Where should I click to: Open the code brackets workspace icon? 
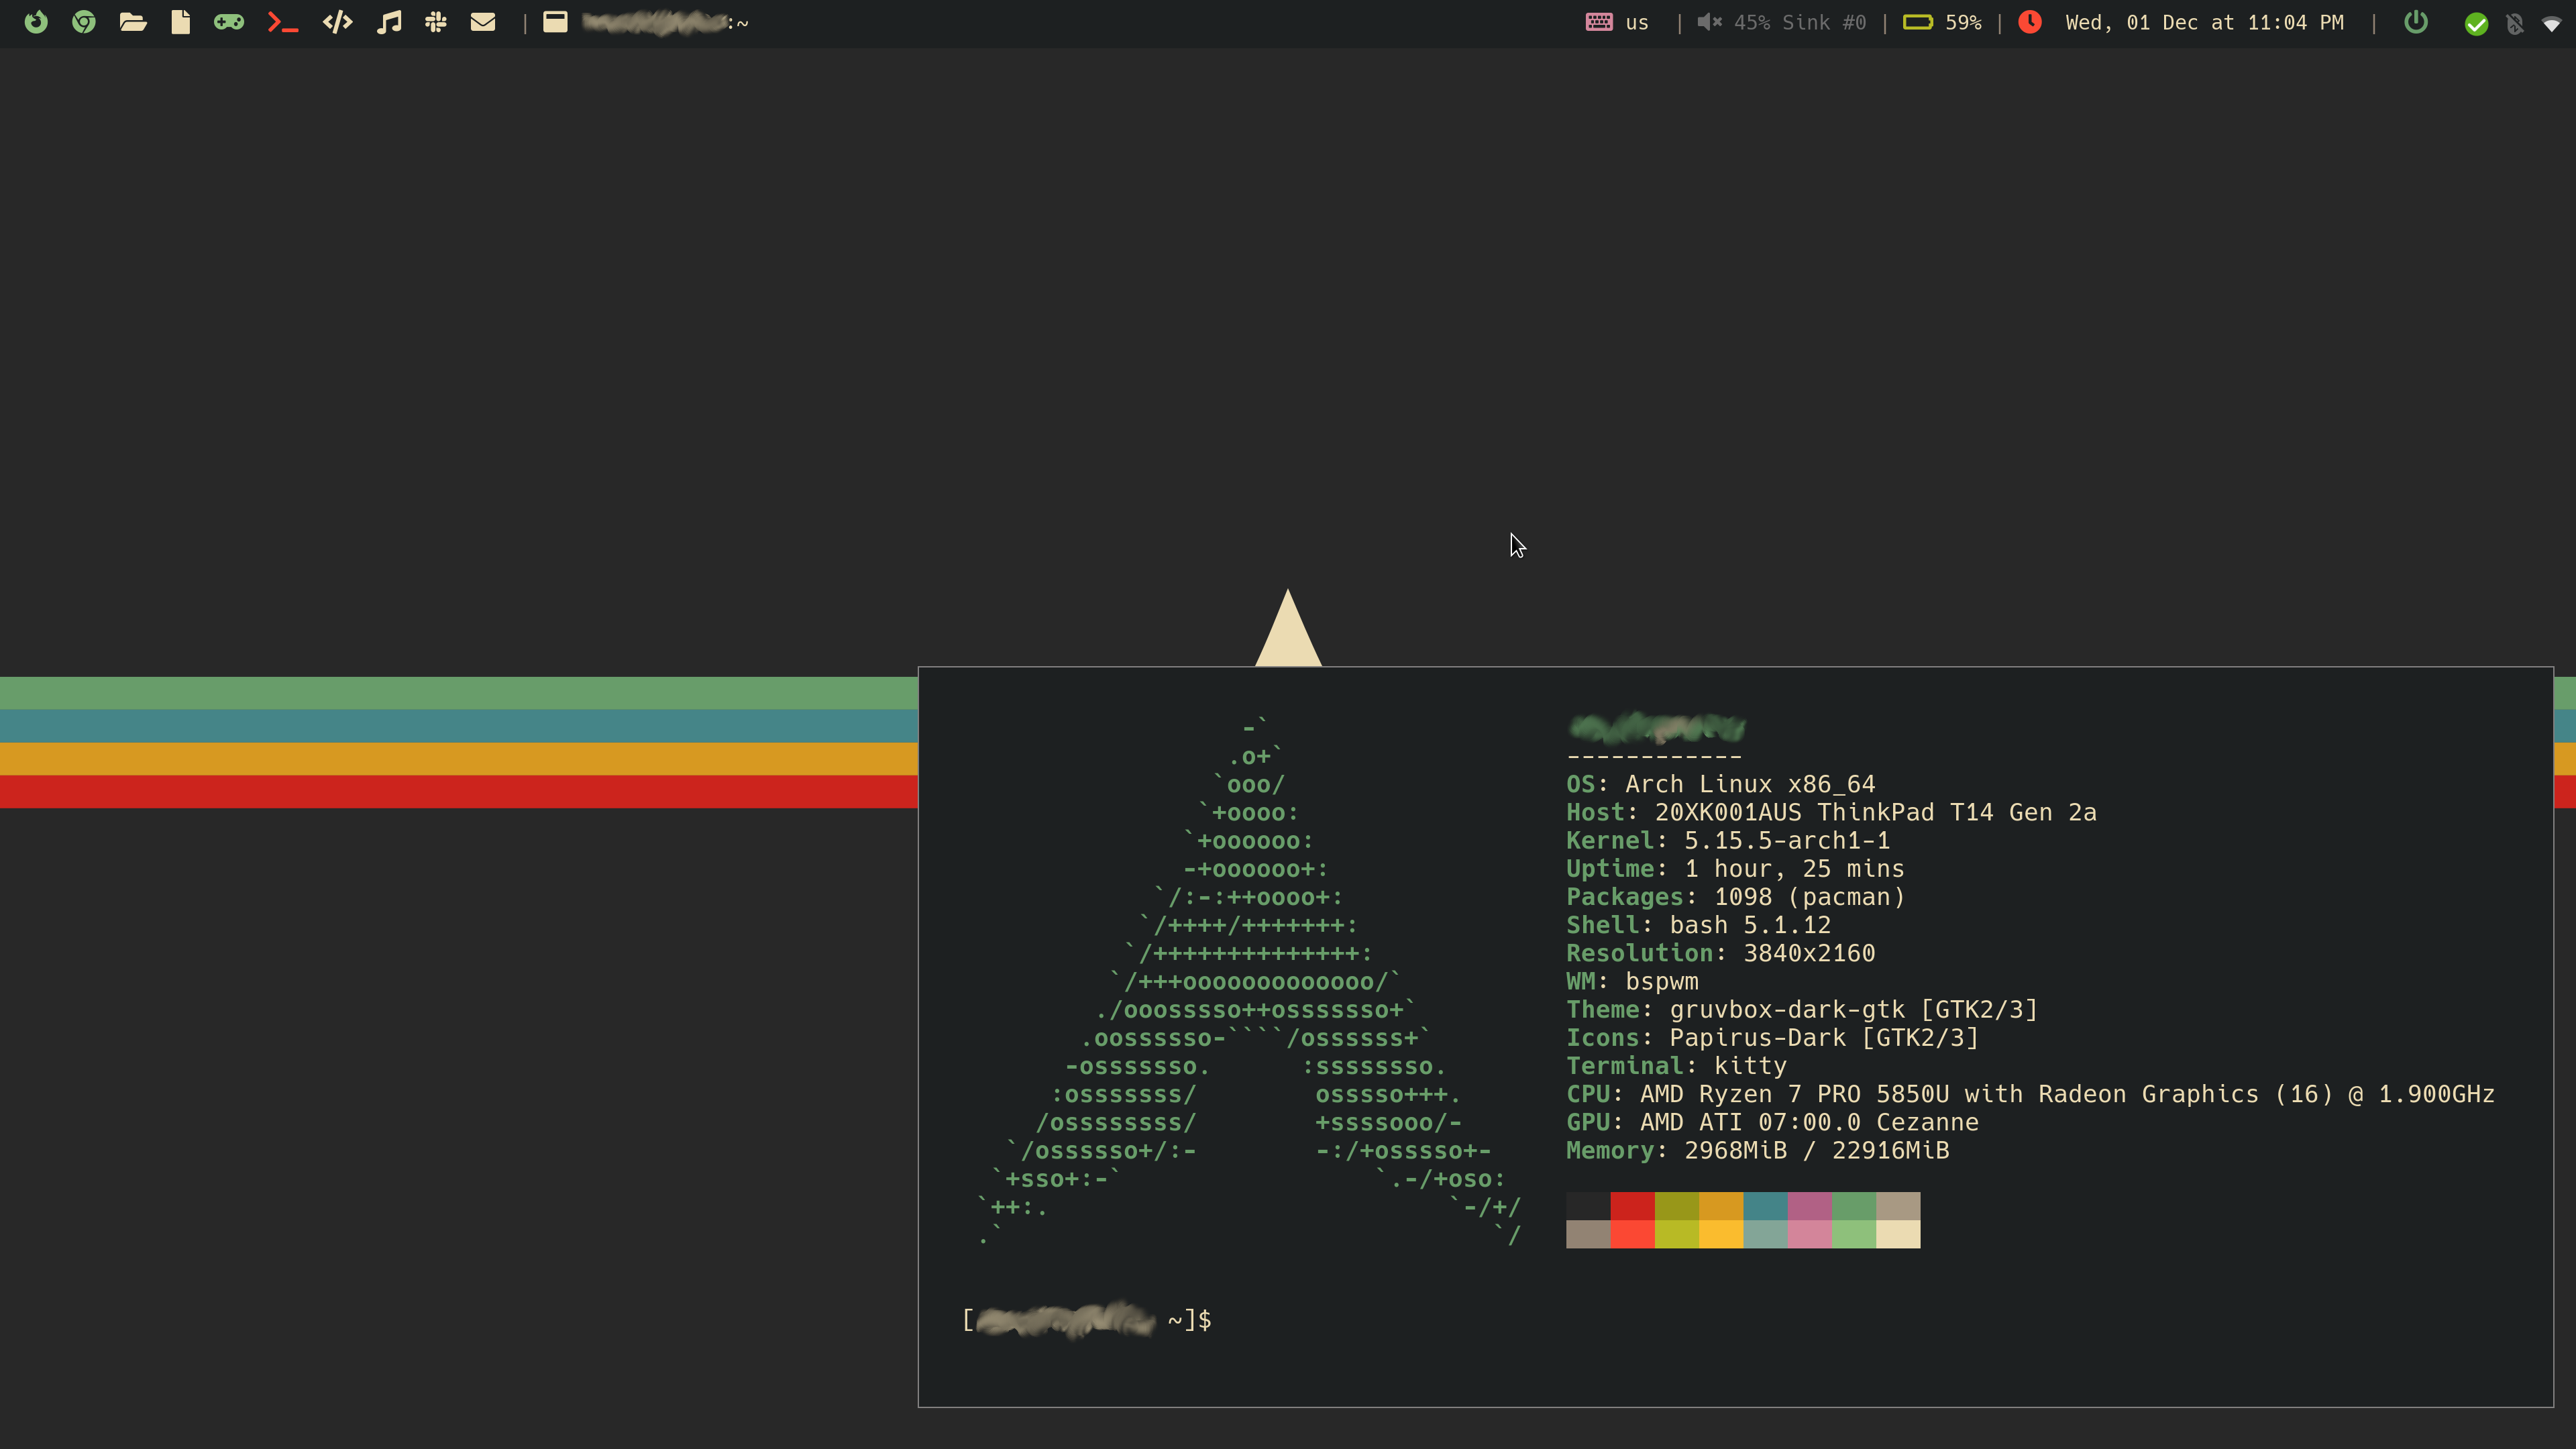[338, 22]
